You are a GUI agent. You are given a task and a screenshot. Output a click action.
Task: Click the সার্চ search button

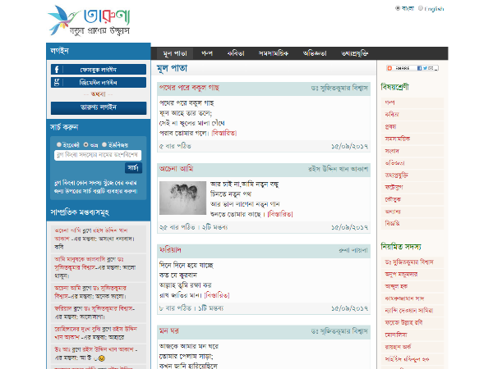click(133, 168)
